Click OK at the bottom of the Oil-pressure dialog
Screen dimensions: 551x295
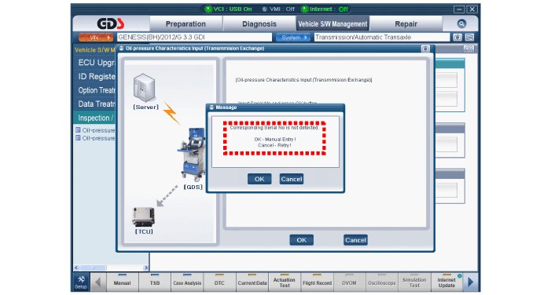[302, 240]
